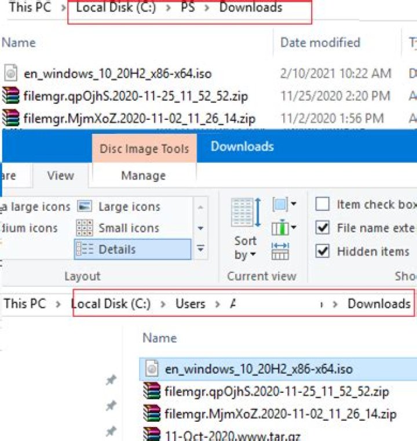Click the pin icon beside filemgr.qpOjhS row
The width and height of the screenshot is (417, 441).
pyautogui.click(x=111, y=380)
